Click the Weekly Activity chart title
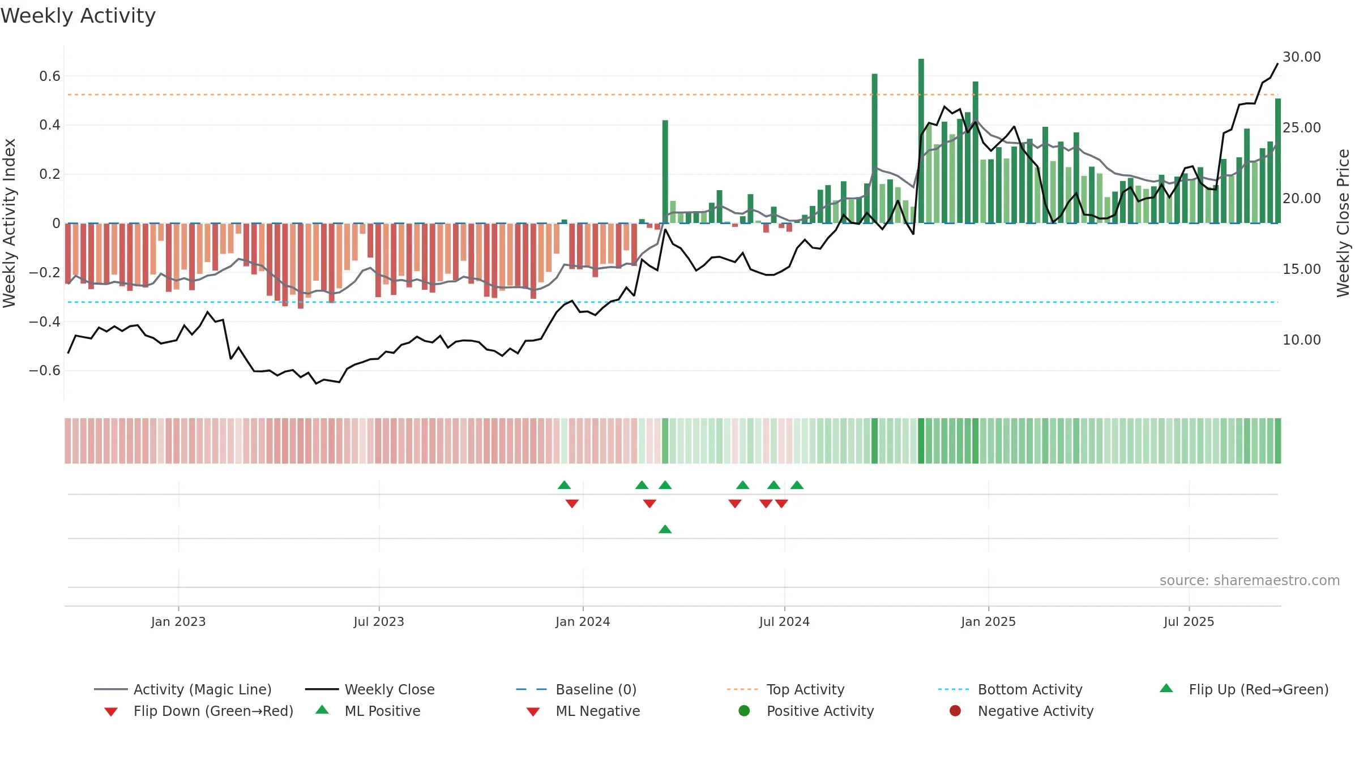Viewport: 1359px width, 764px height. (78, 16)
